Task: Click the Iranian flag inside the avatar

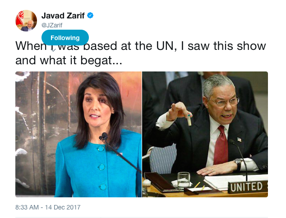Action: 19,18
